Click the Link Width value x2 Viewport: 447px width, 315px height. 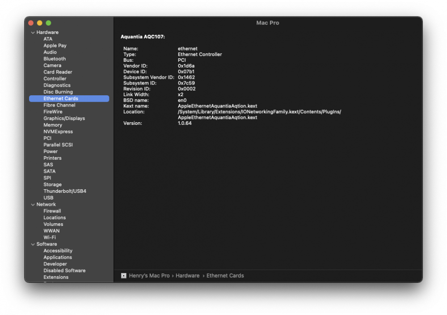pos(181,94)
